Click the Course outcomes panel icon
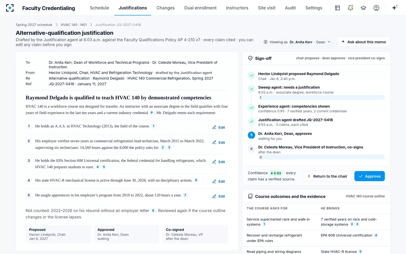 coord(250,196)
